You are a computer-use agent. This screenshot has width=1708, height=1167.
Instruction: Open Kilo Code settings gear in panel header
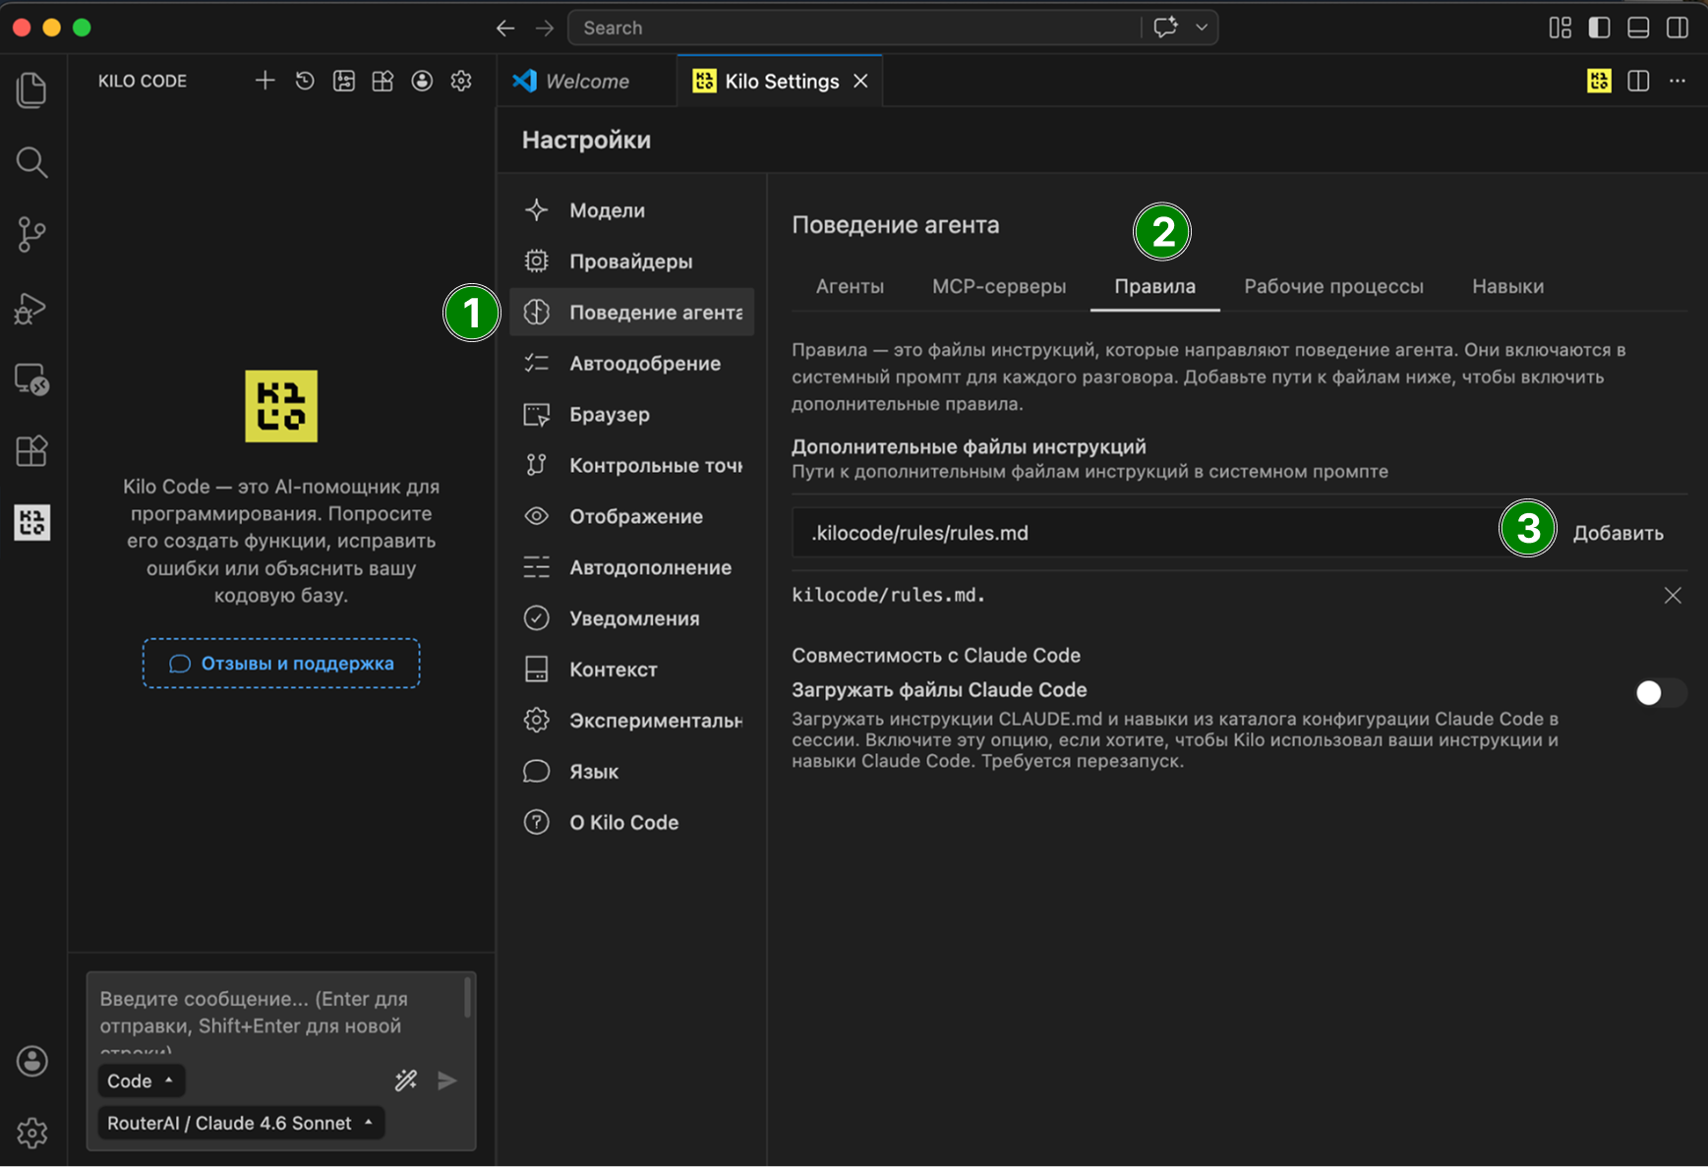coord(461,81)
